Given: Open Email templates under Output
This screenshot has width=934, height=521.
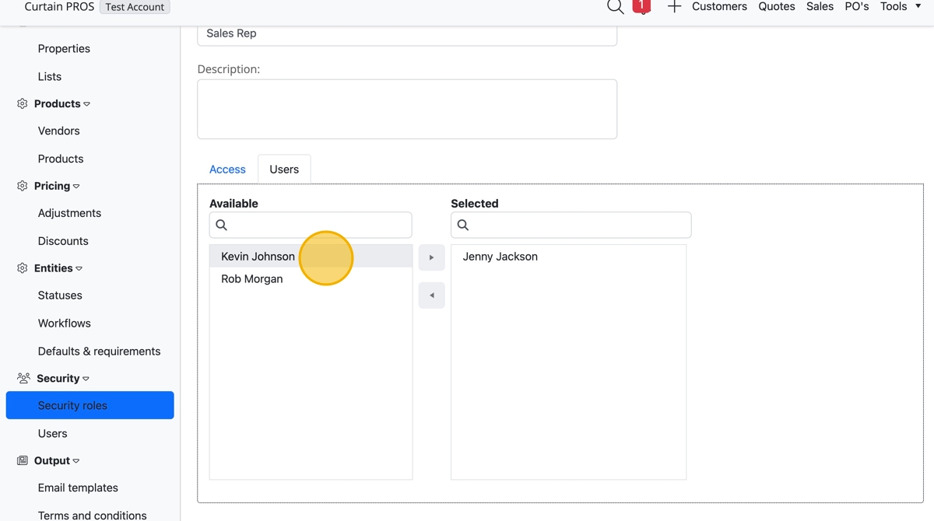Looking at the screenshot, I should point(78,488).
